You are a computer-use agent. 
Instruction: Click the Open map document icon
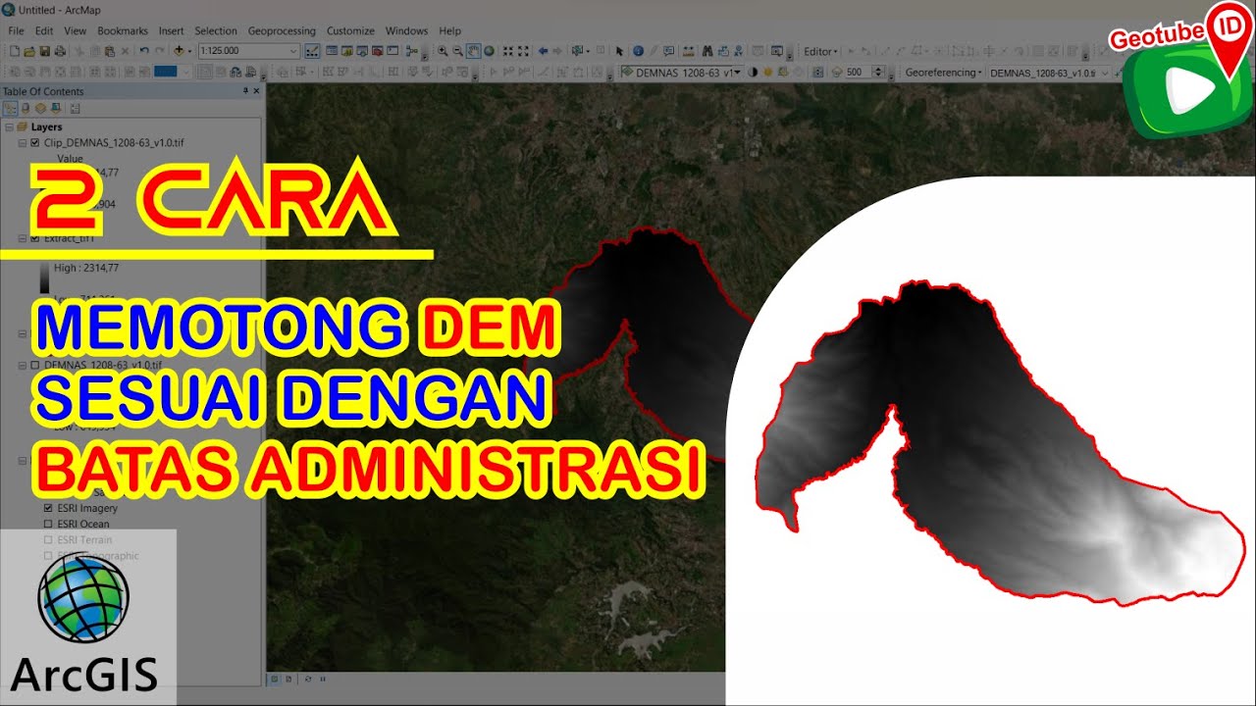tap(28, 51)
